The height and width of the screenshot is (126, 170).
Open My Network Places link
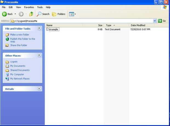coord(20,78)
